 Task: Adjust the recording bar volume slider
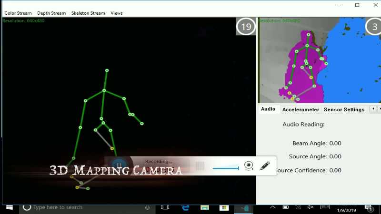coord(226,168)
